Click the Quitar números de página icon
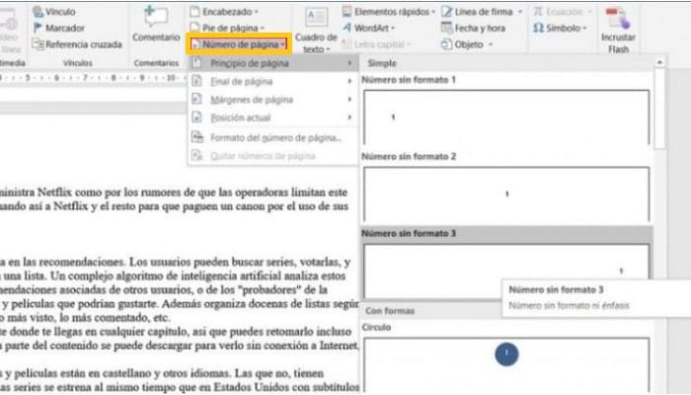 pyautogui.click(x=197, y=155)
